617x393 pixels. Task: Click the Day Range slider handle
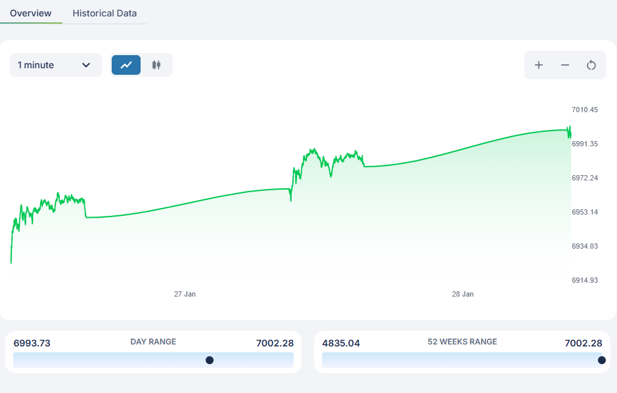210,360
